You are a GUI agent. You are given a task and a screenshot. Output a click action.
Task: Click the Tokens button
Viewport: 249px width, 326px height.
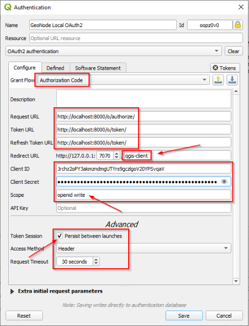[225, 68]
